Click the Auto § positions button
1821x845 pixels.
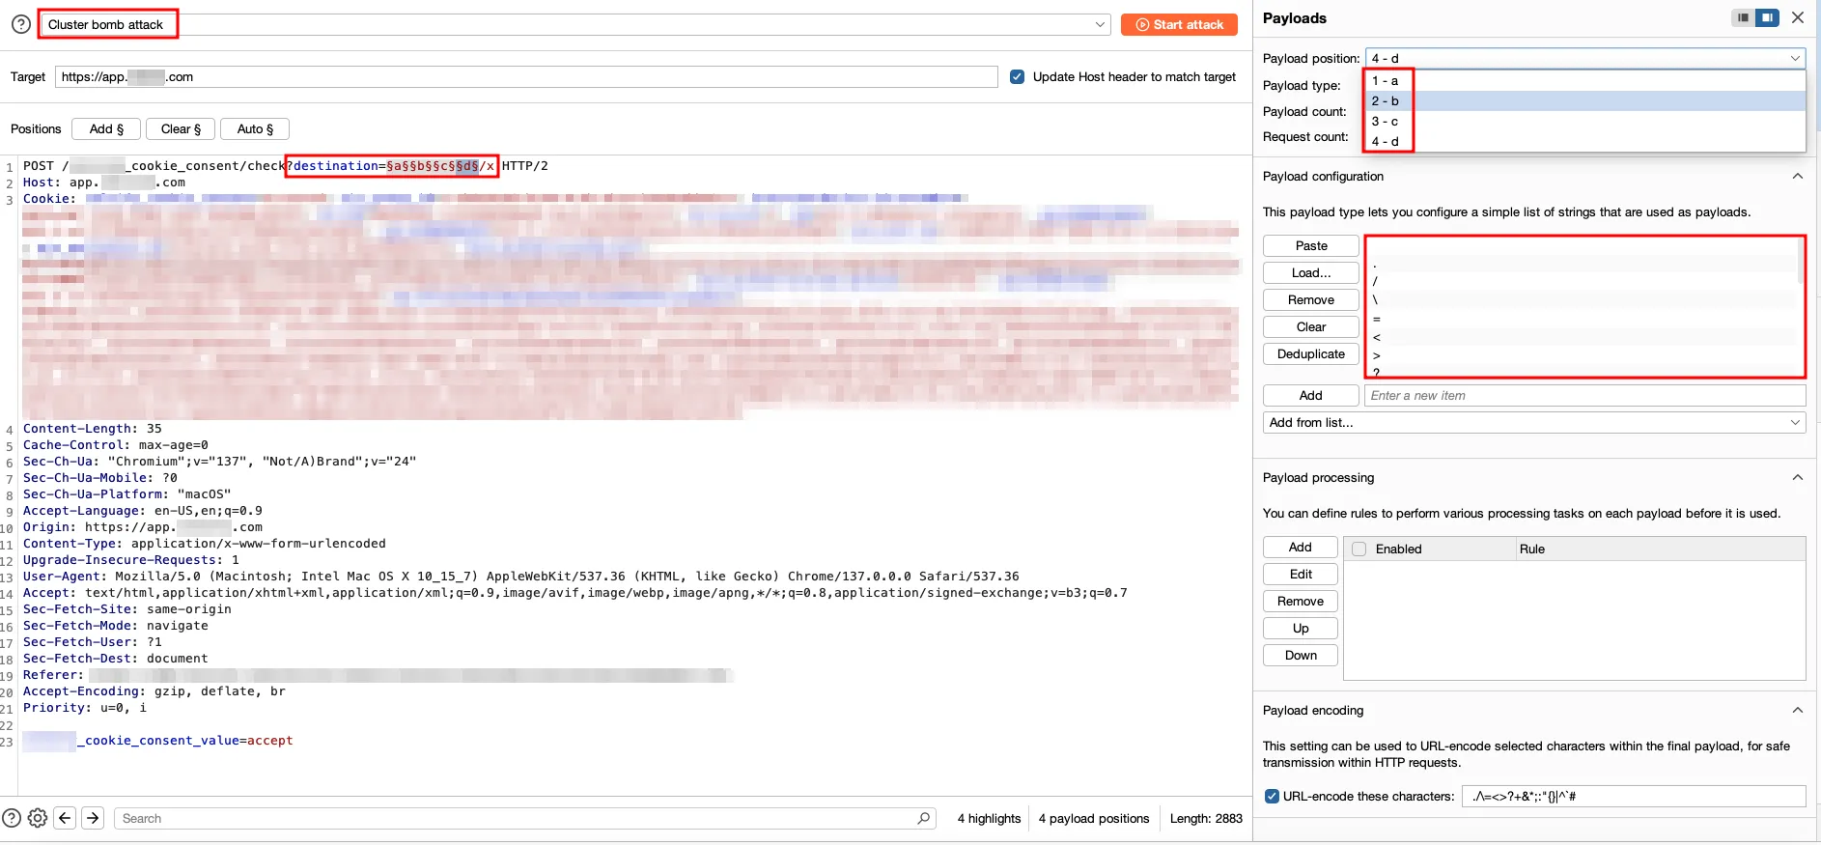click(255, 128)
